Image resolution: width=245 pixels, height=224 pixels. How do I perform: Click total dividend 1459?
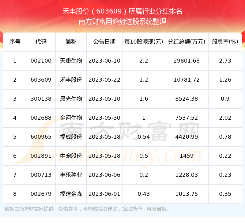tap(187, 156)
